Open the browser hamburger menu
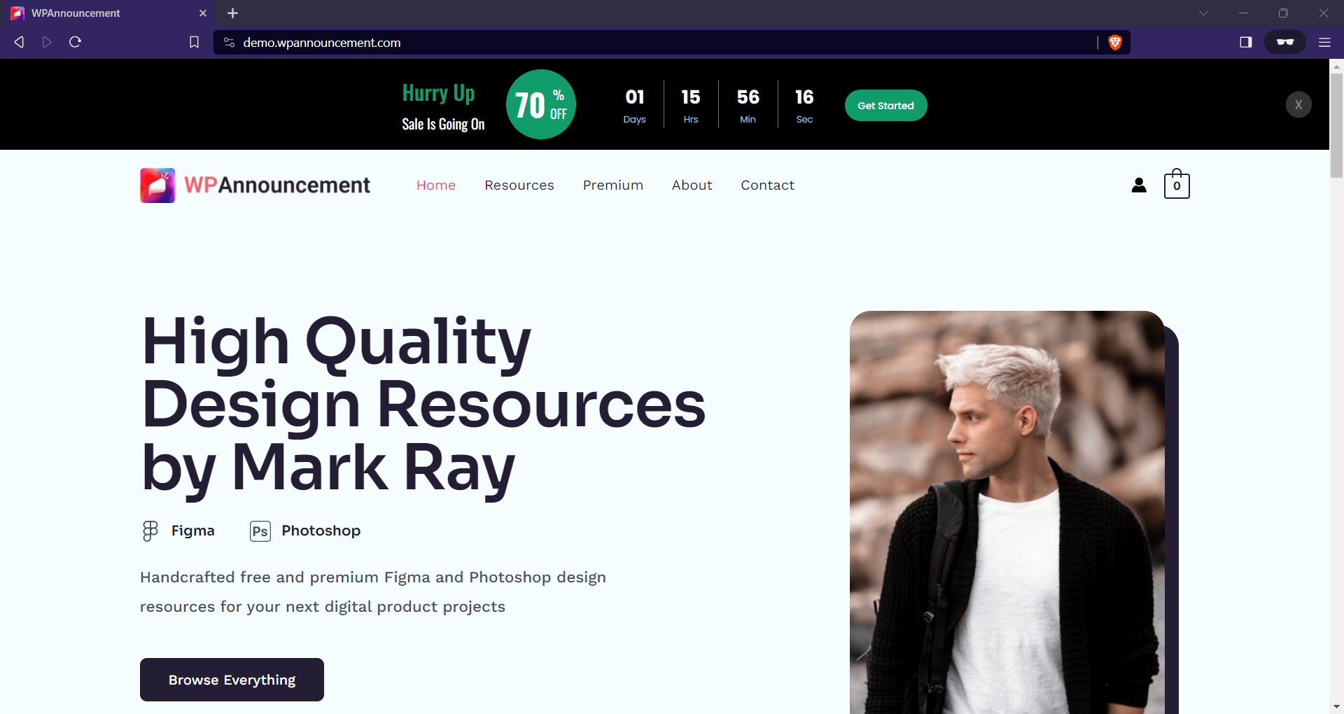Image resolution: width=1344 pixels, height=714 pixels. point(1324,42)
